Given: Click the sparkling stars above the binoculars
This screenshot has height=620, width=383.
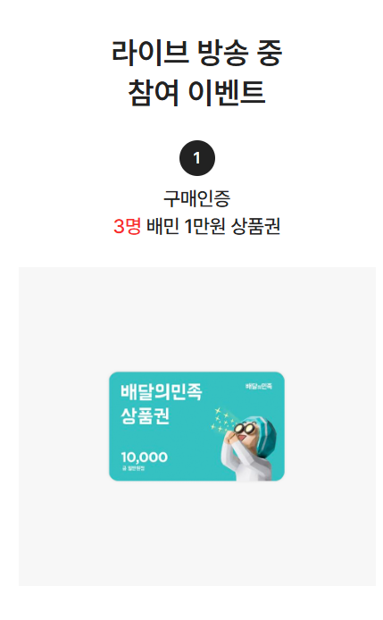Looking at the screenshot, I should 223,420.
